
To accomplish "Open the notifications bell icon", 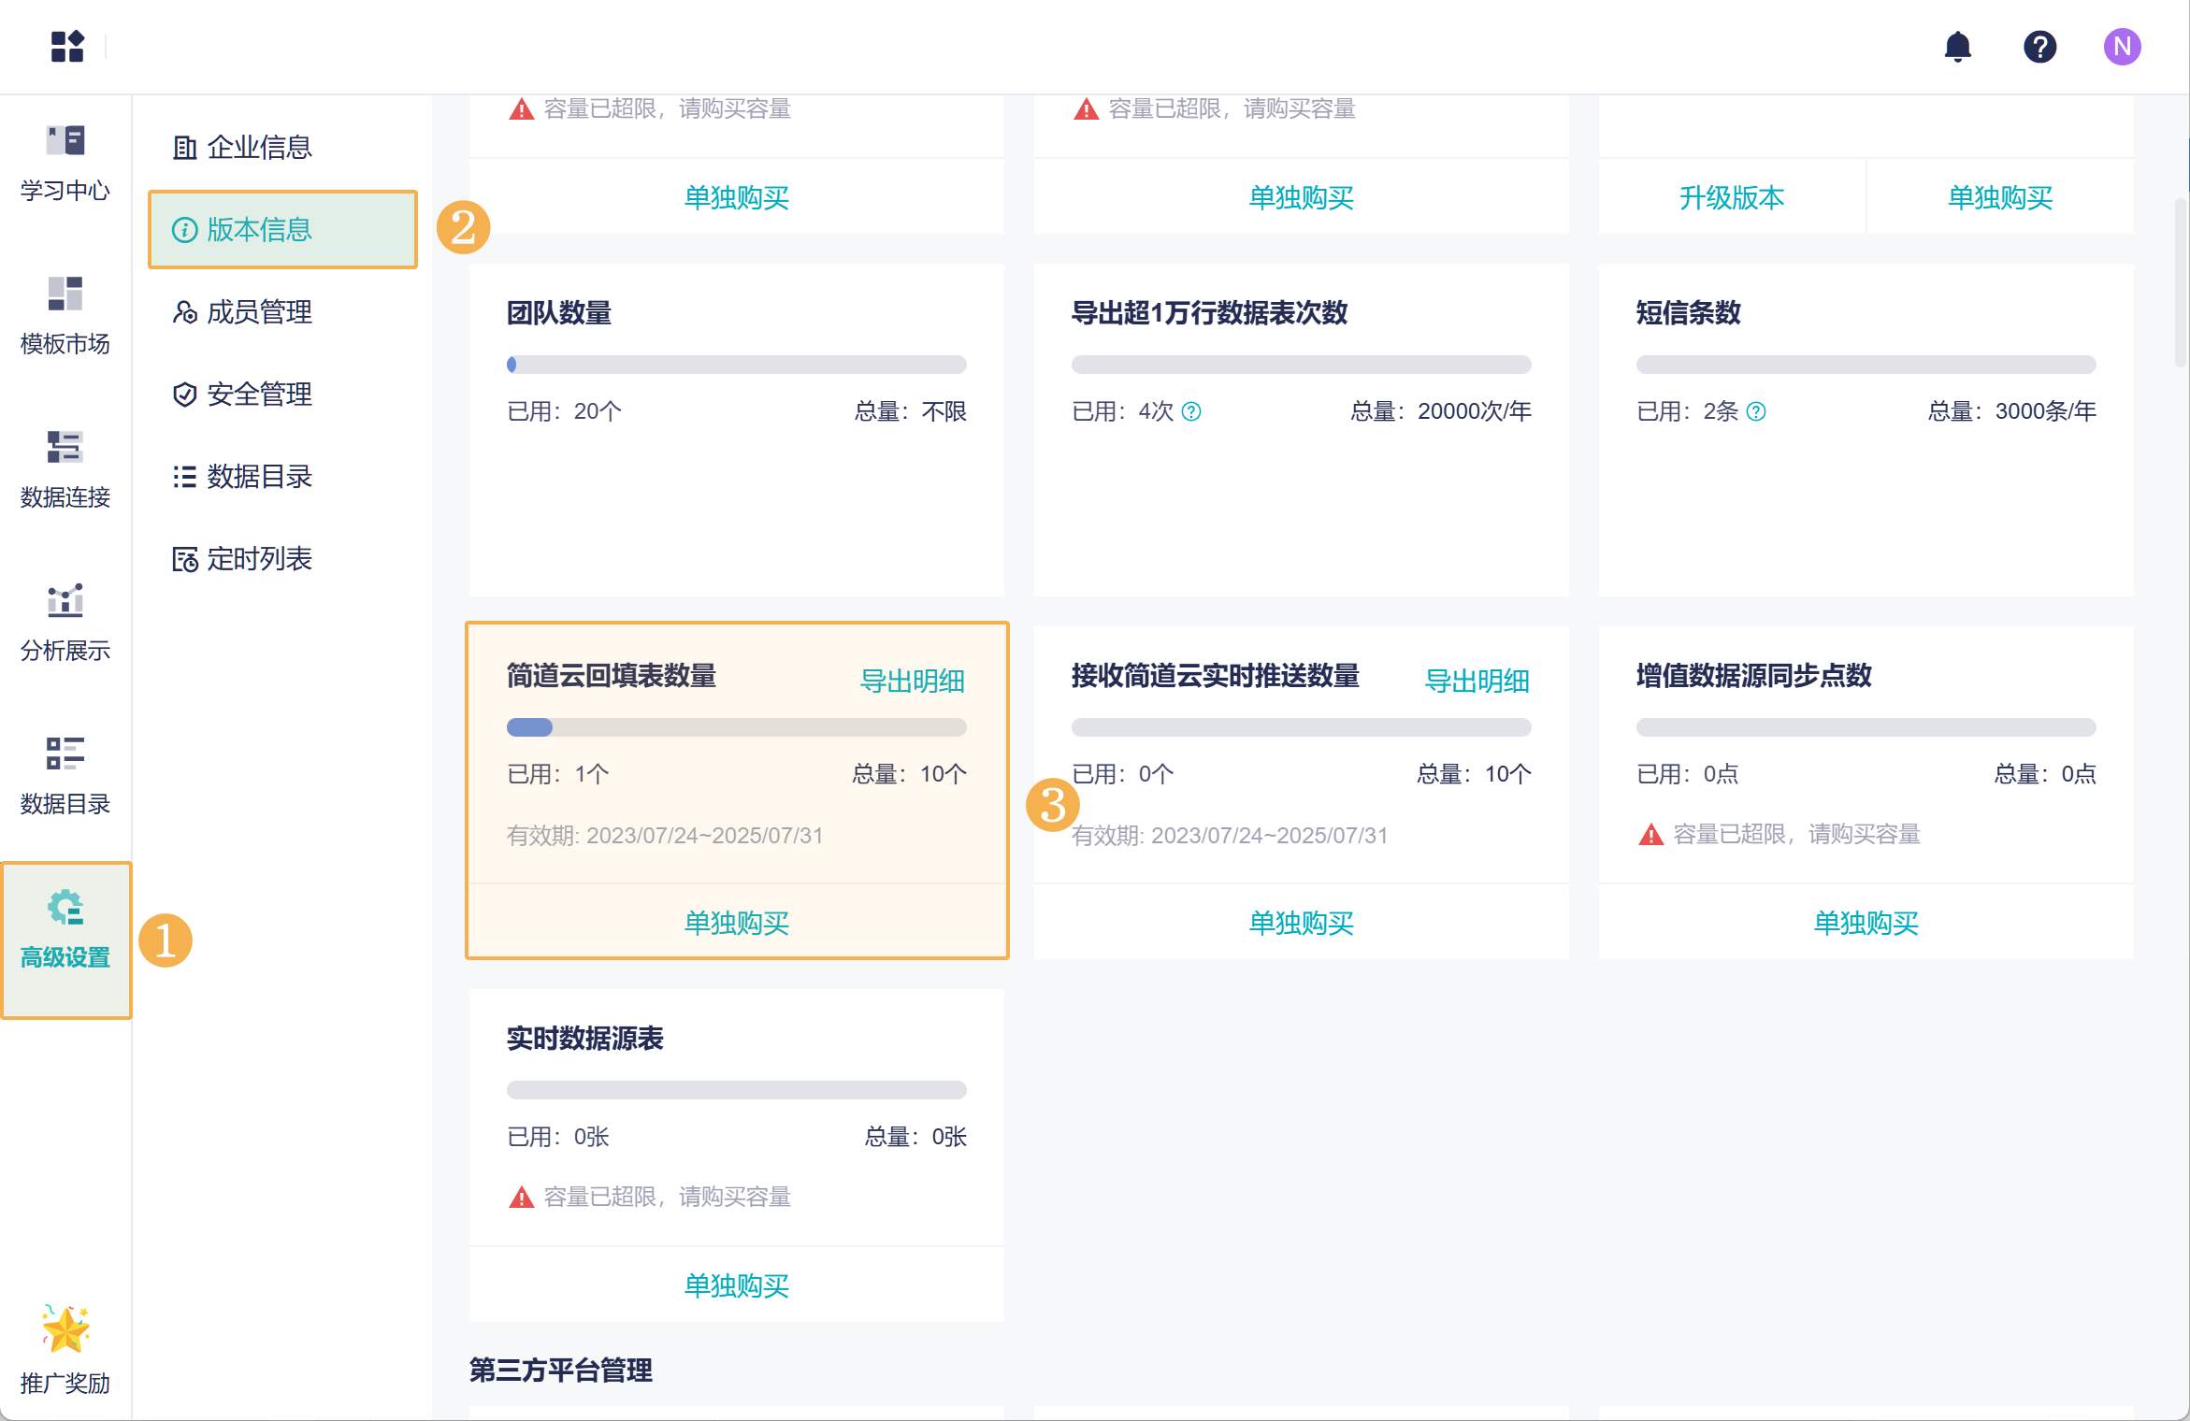I will click(1957, 47).
